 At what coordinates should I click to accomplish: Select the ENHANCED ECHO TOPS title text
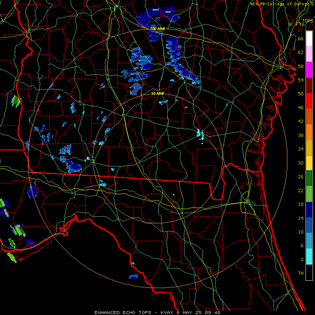pos(122,313)
